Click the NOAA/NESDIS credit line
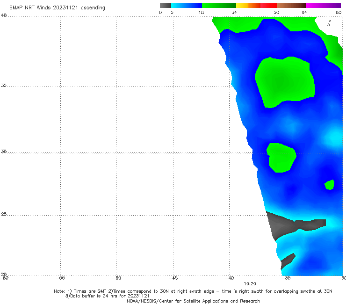This screenshot has width=346, height=304. (193, 301)
